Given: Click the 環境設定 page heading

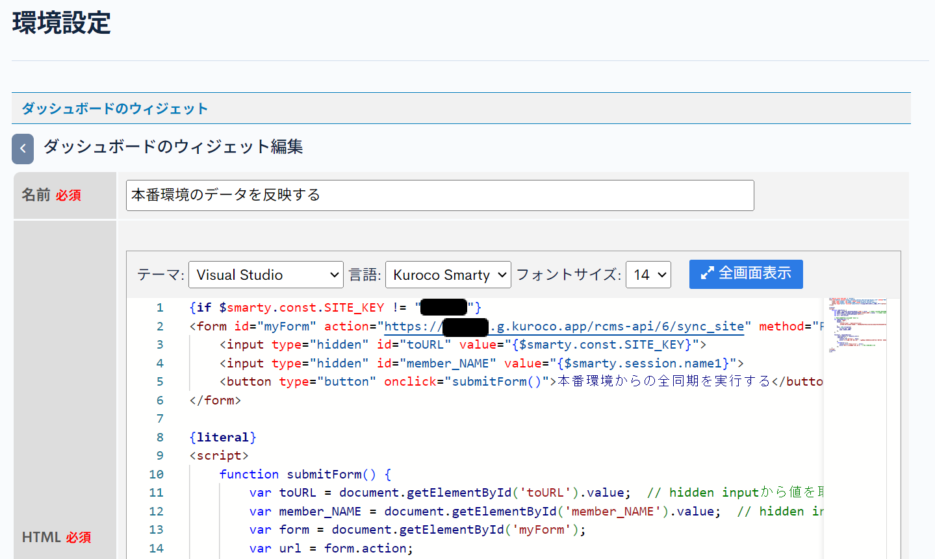Looking at the screenshot, I should click(61, 23).
